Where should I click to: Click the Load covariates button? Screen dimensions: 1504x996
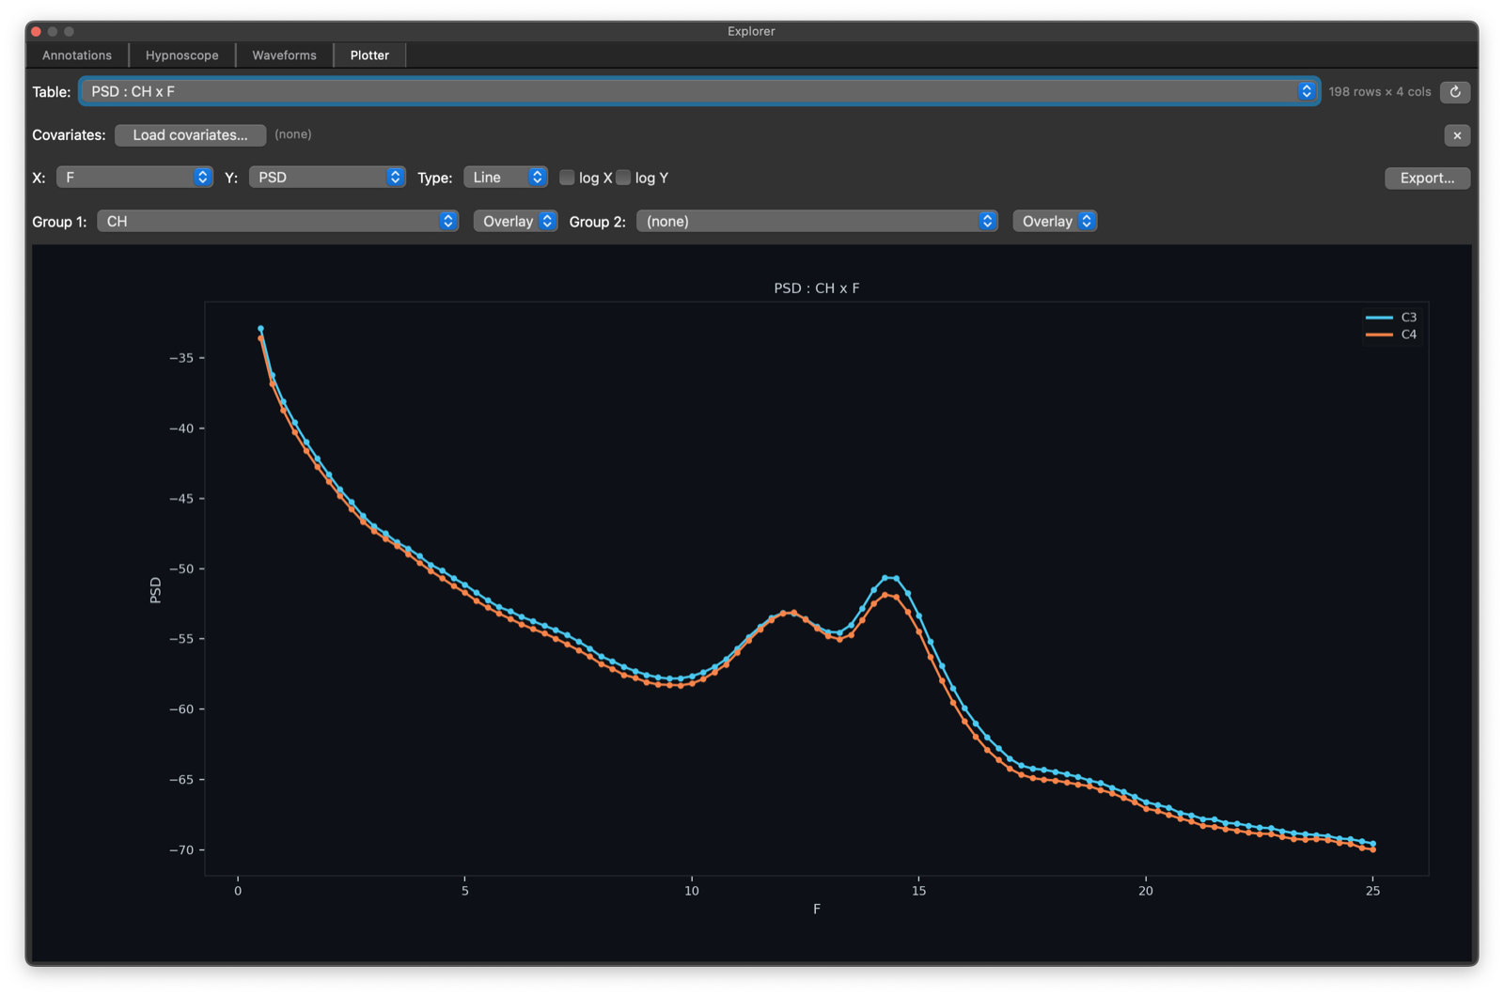pyautogui.click(x=190, y=135)
